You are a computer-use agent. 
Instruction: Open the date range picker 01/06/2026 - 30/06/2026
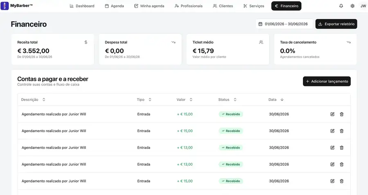284,24
